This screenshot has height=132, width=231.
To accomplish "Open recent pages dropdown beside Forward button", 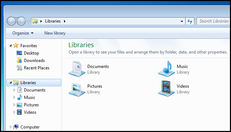I will [28, 21].
